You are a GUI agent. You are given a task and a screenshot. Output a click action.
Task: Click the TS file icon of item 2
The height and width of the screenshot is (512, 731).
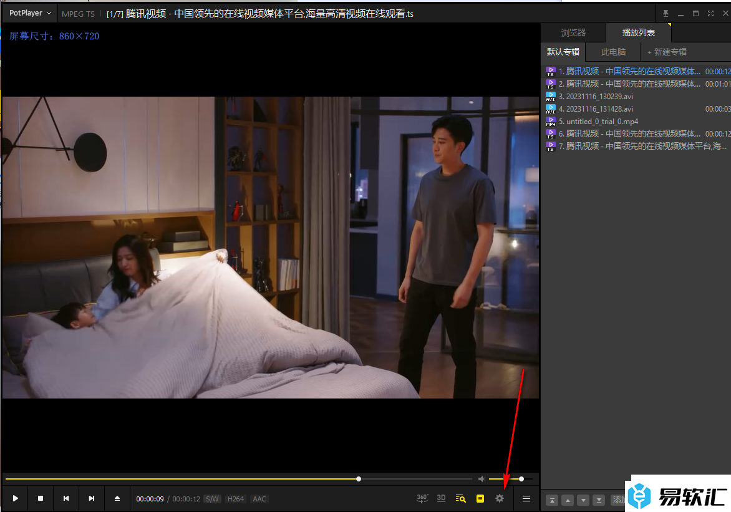(551, 84)
